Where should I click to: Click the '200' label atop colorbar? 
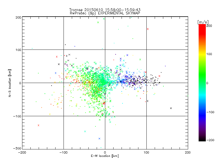click(x=209, y=26)
